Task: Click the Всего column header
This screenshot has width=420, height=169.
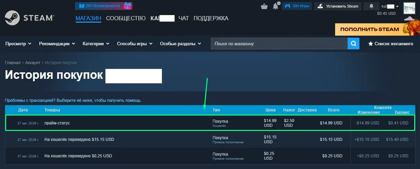Action: 334,110
